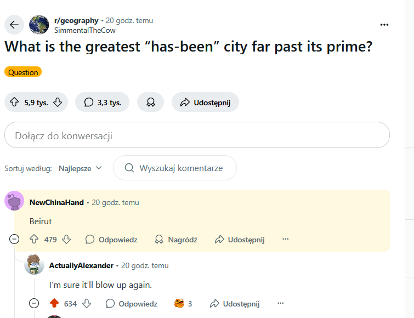
Task: Open the Beirut comment's more options menu
Action: tap(285, 240)
